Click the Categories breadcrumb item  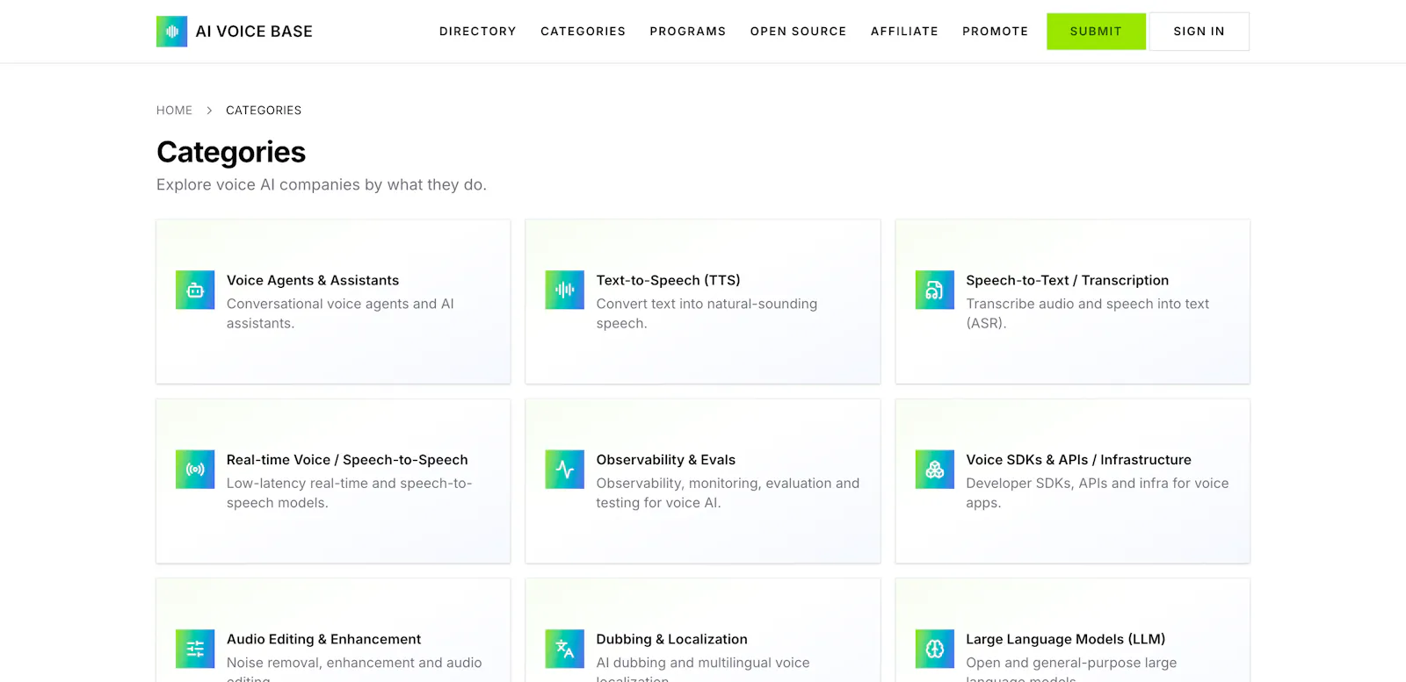pyautogui.click(x=264, y=111)
